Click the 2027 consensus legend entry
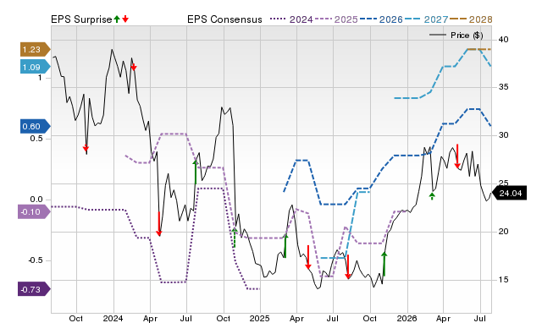Screen dimensions: 542x323 click(426, 19)
